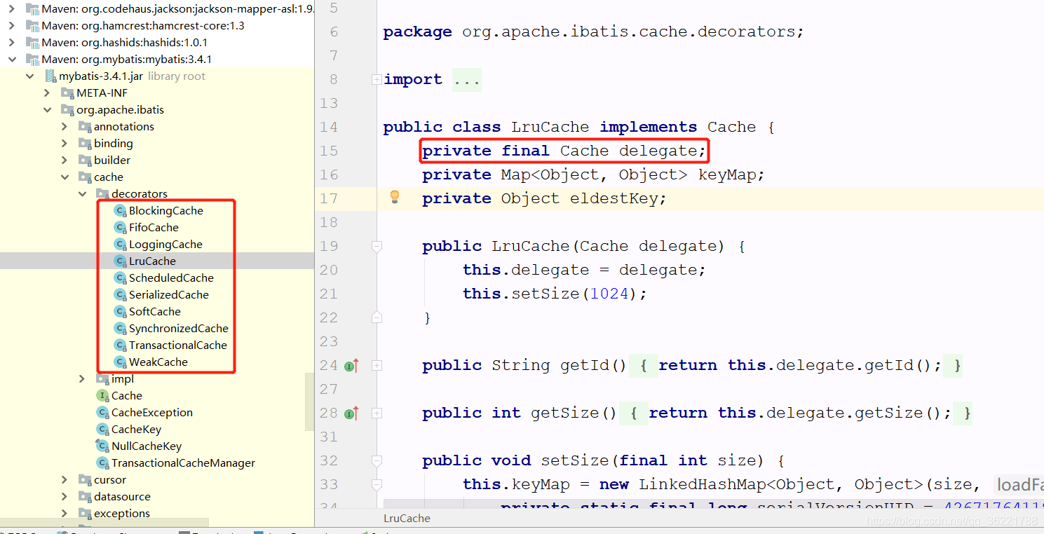Collapse the mybatis-3.4.1.jar node
The width and height of the screenshot is (1044, 534).
[30, 76]
